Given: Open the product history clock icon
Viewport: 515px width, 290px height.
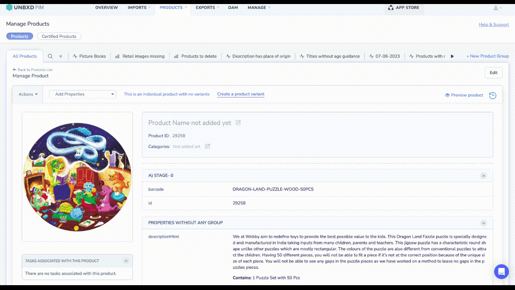Looking at the screenshot, I should 492,95.
